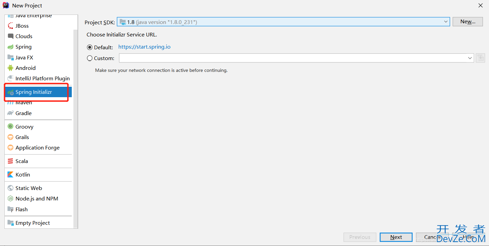Click the Next button

[396, 237]
